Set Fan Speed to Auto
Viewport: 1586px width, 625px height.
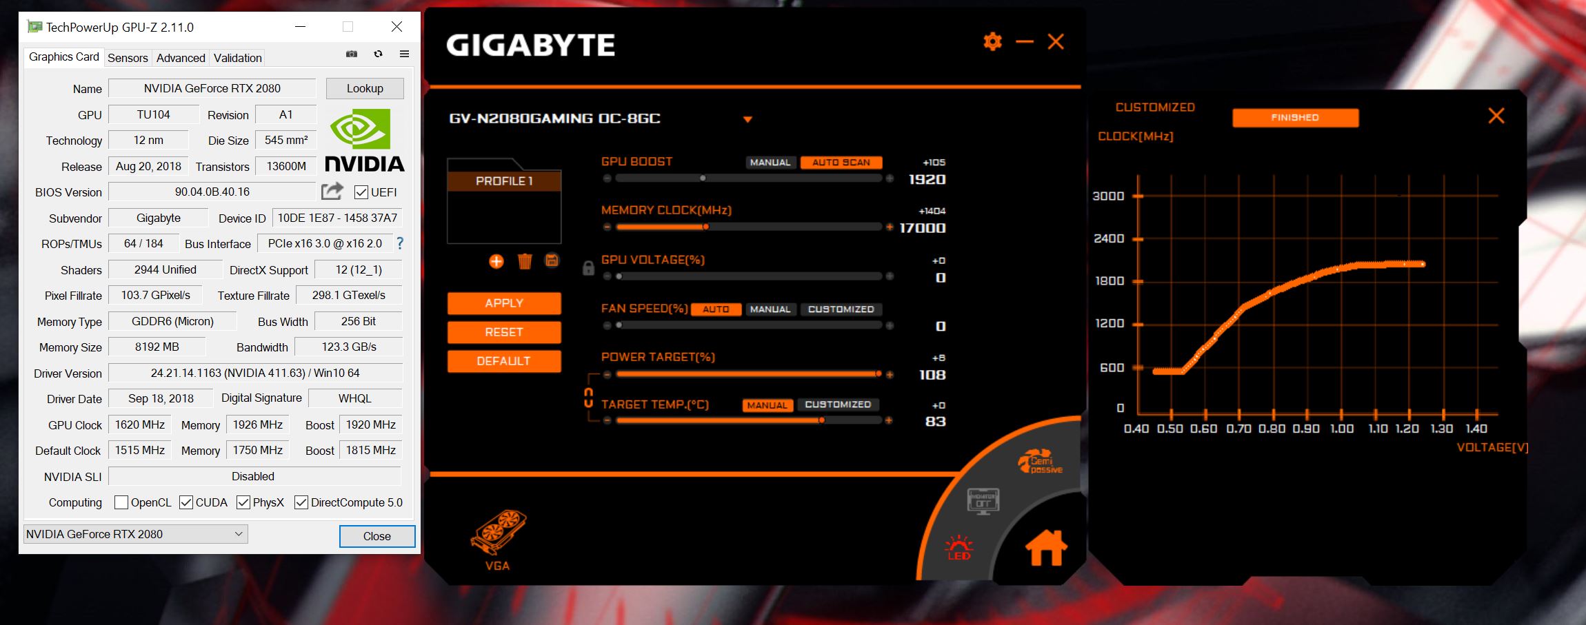coord(716,309)
